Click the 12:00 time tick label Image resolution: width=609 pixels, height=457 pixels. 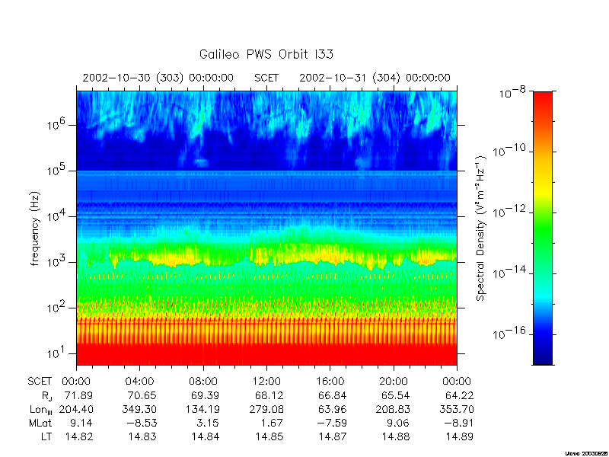click(x=267, y=382)
